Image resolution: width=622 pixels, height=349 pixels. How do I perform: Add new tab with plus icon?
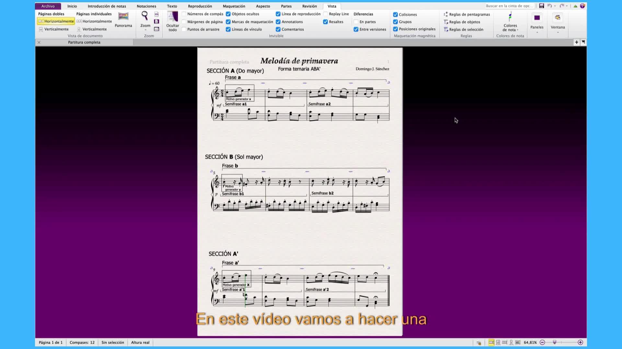[576, 42]
